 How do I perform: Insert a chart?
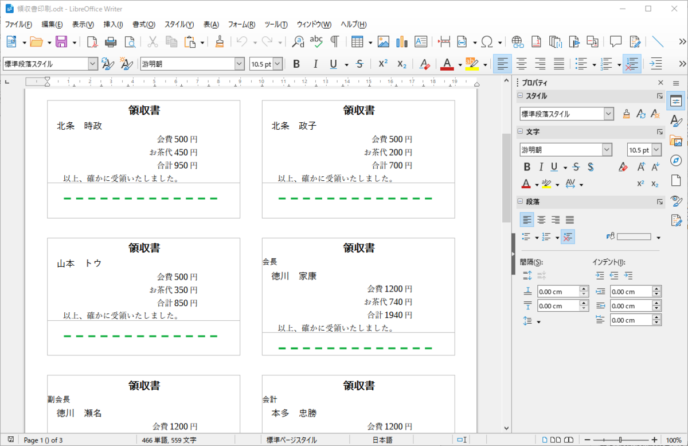click(402, 41)
